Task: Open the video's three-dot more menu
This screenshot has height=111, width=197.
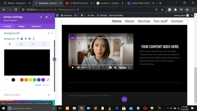Action: point(128,38)
